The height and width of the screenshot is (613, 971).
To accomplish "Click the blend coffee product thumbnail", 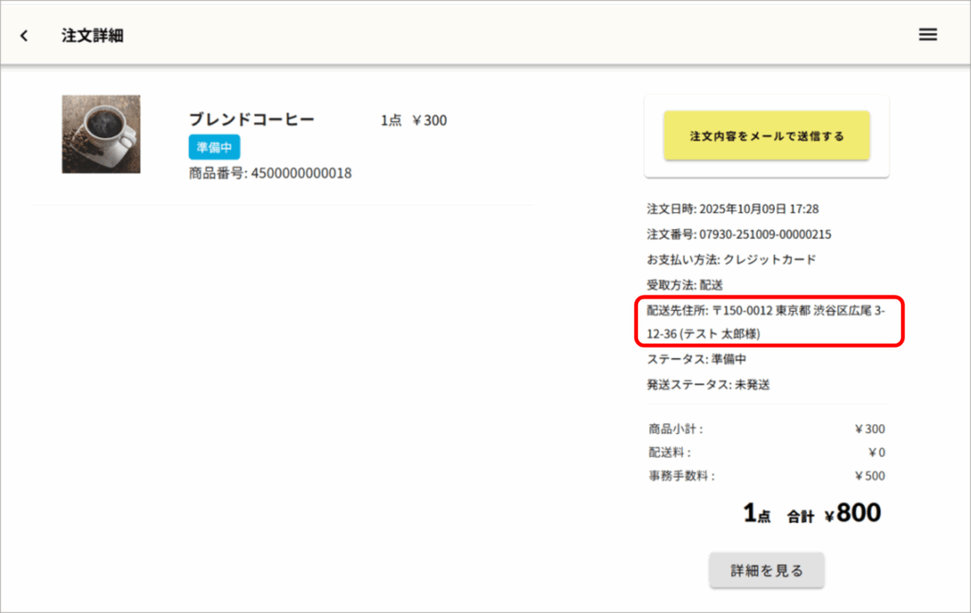I will [x=101, y=134].
